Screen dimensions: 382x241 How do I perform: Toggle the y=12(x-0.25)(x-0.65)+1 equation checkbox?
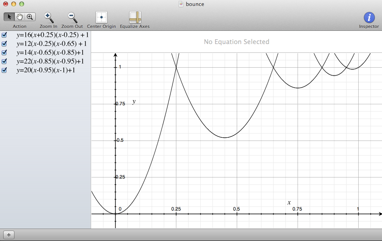pyautogui.click(x=4, y=44)
